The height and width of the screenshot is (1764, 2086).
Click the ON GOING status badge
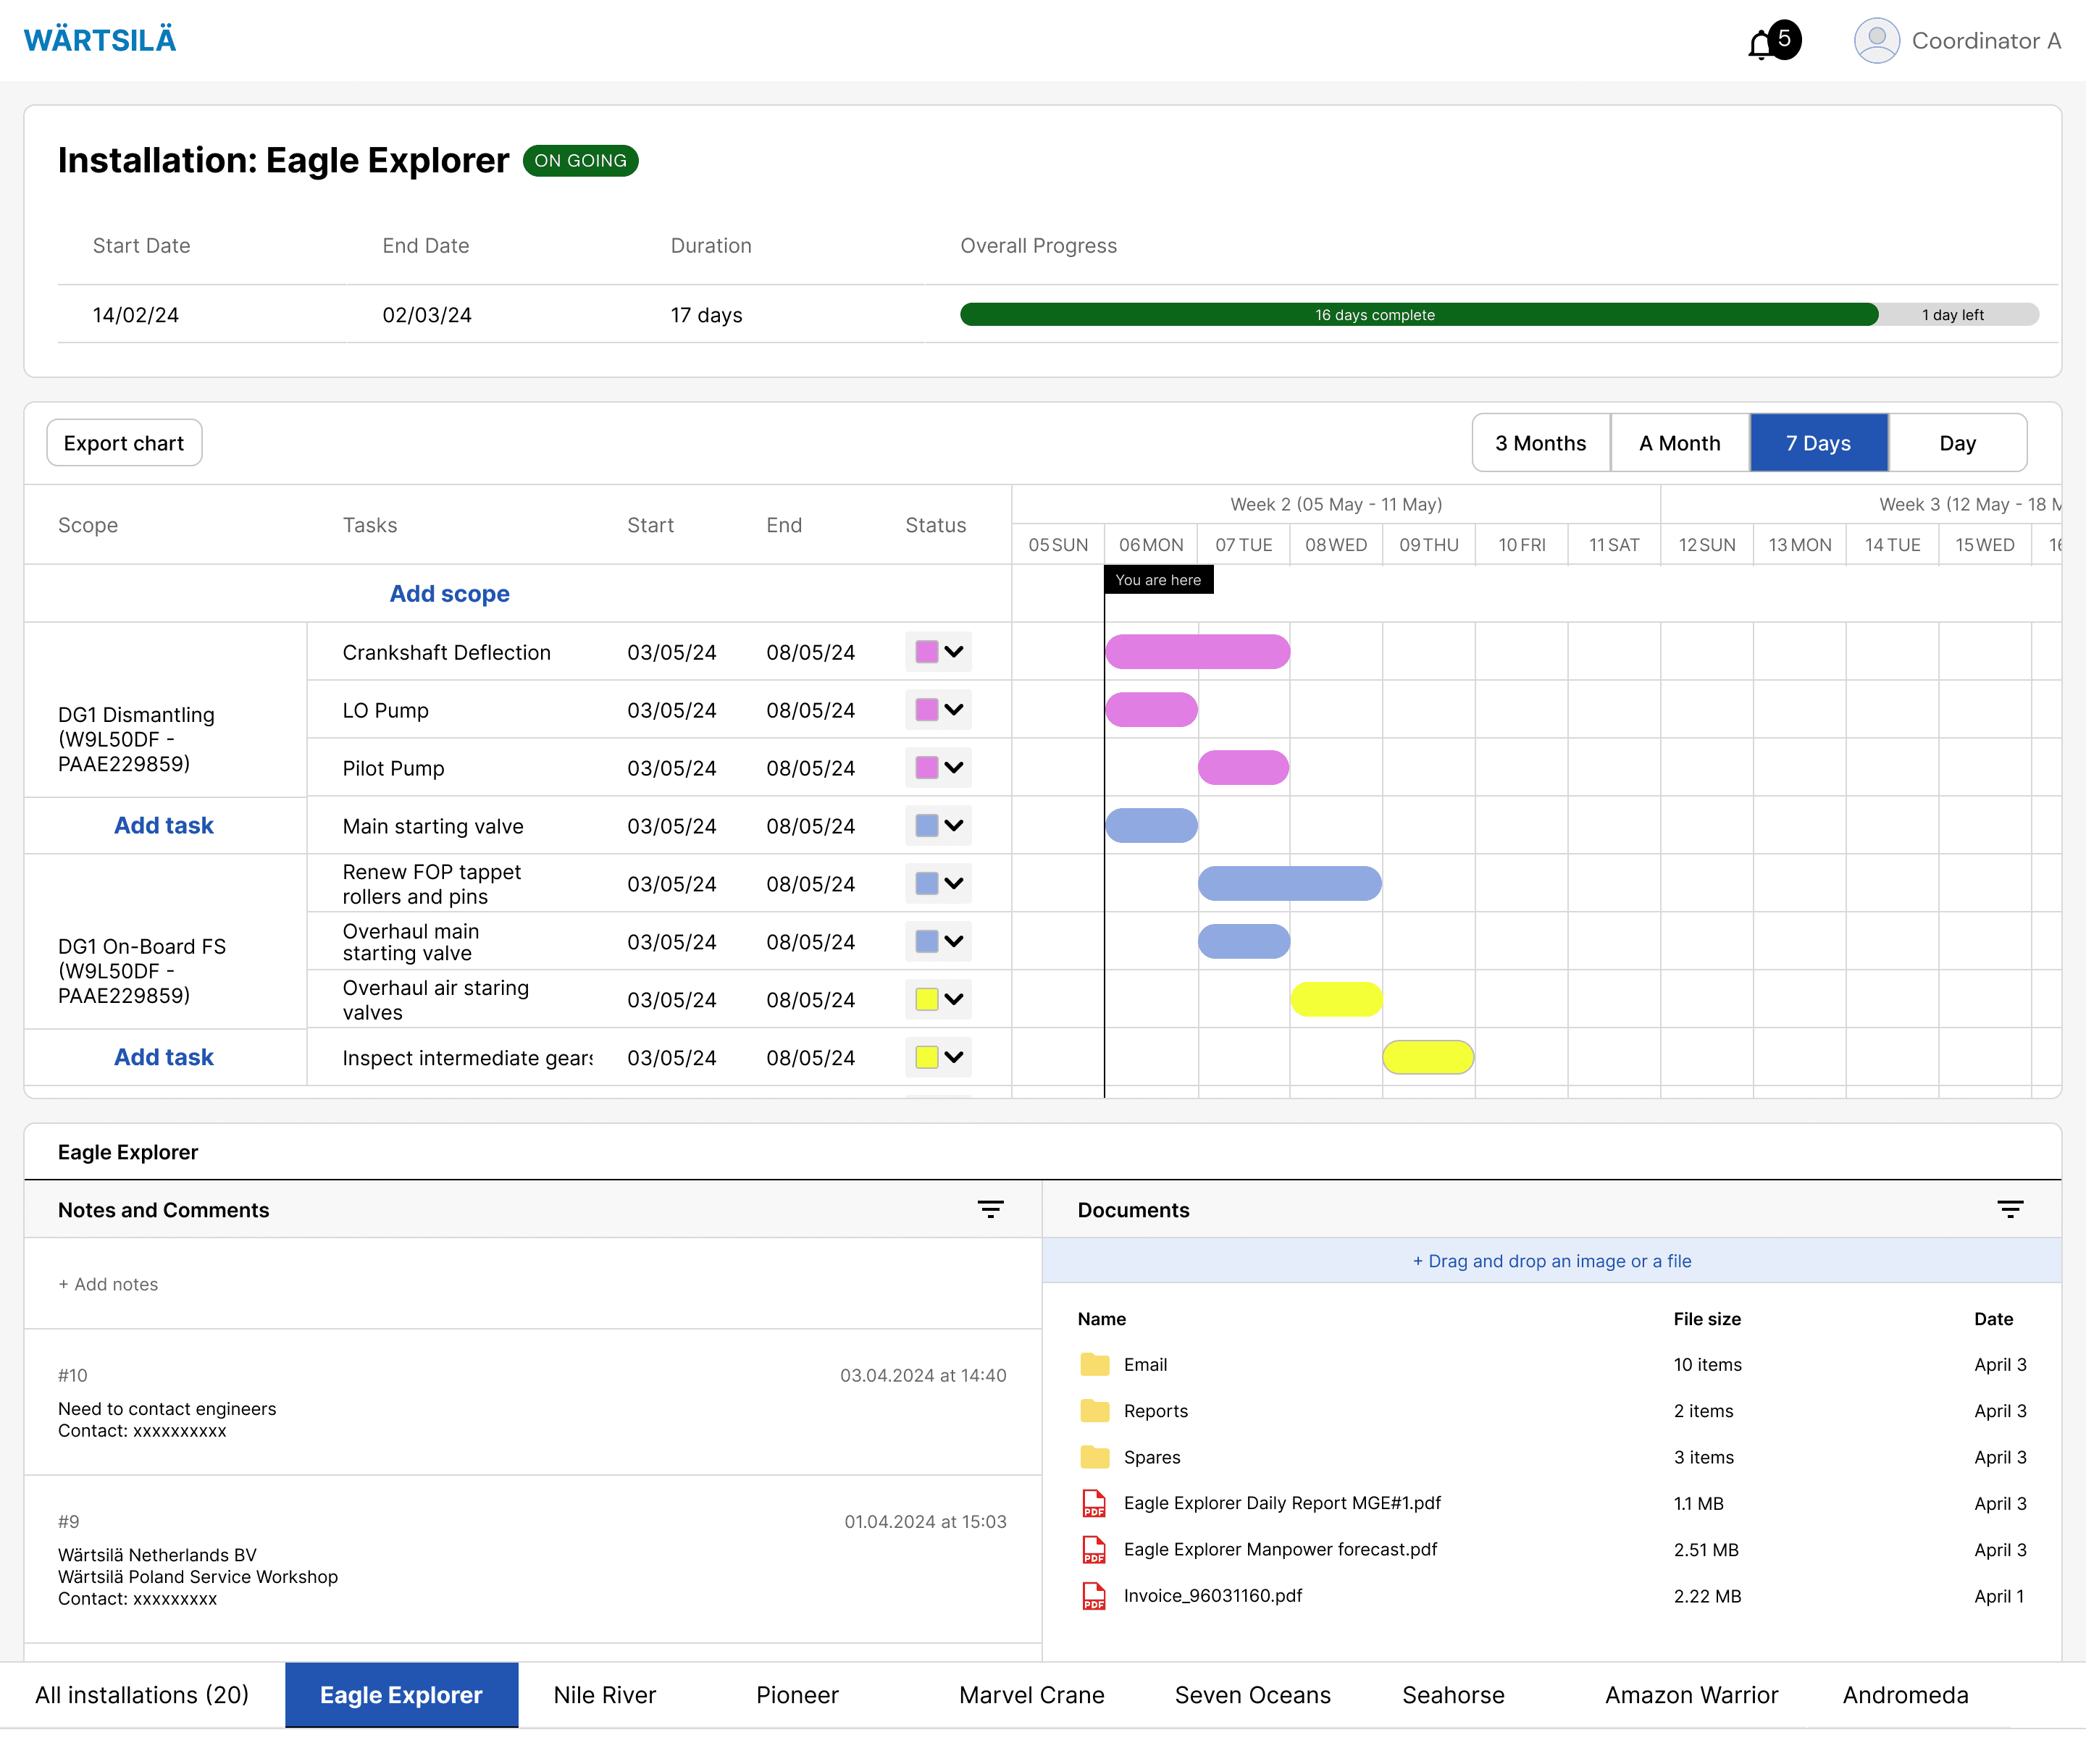point(580,161)
